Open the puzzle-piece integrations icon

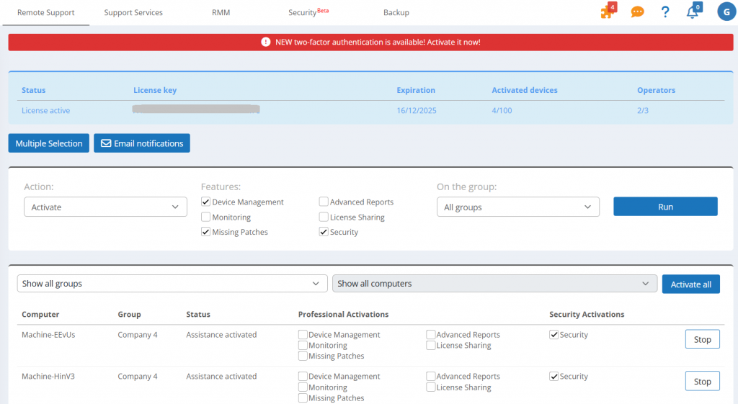pos(607,12)
